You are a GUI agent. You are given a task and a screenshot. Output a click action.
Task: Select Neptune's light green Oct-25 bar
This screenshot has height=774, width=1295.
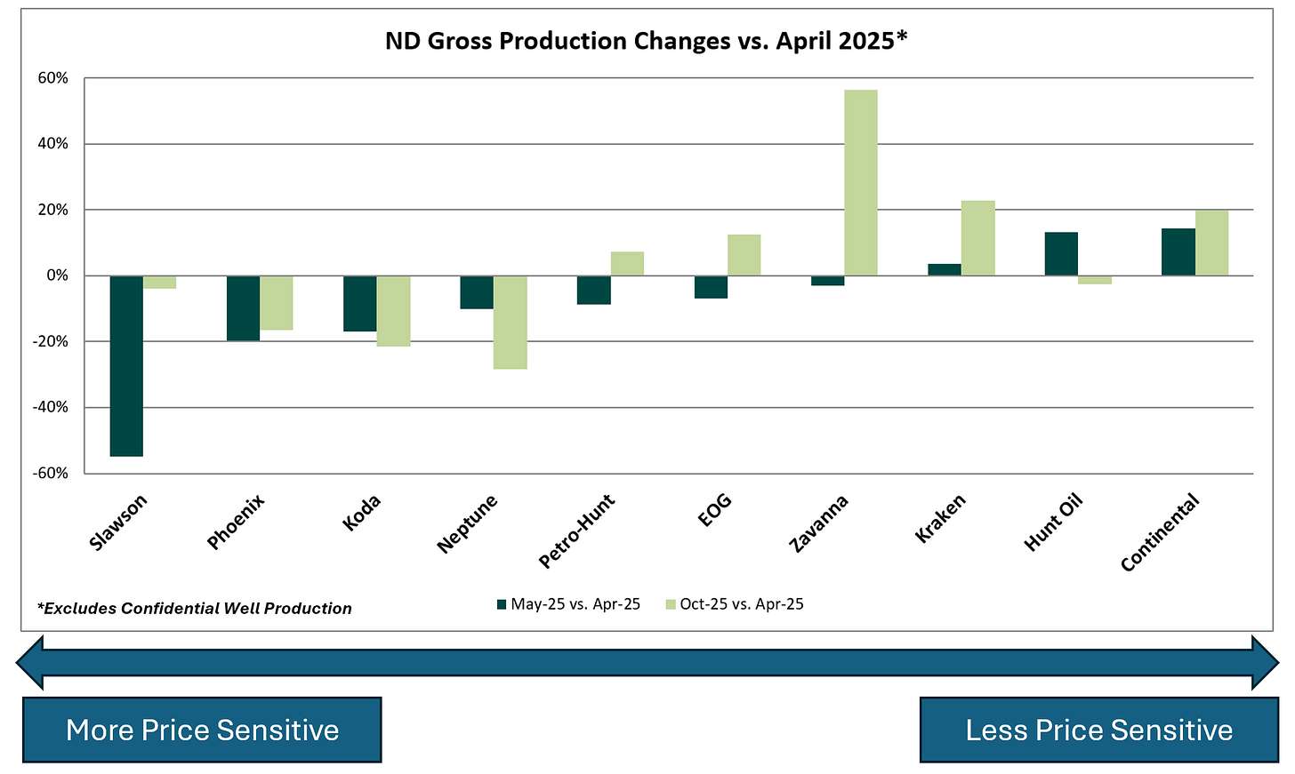tap(511, 323)
